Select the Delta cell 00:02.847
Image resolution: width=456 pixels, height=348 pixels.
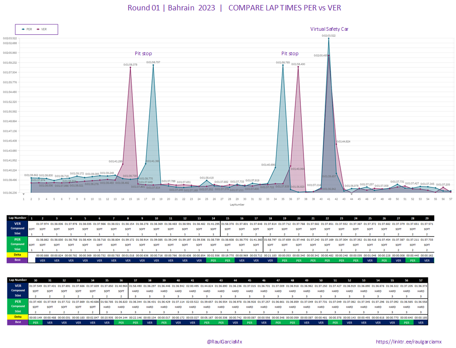92,318
